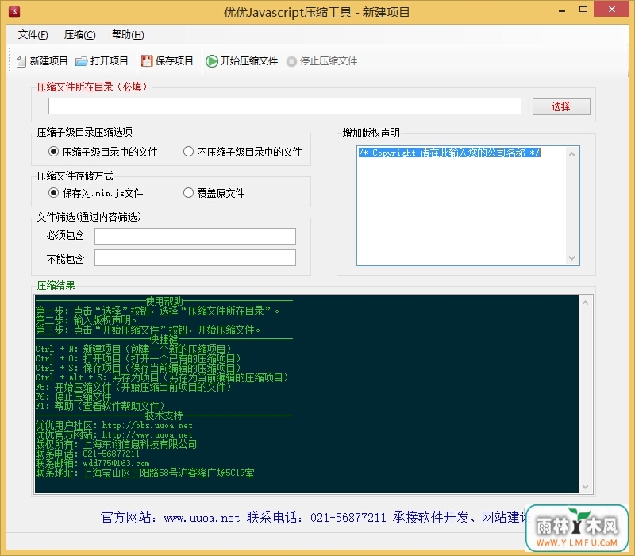This screenshot has width=635, height=556.
Task: Click the 不能包含 filter input
Action: coord(195,257)
